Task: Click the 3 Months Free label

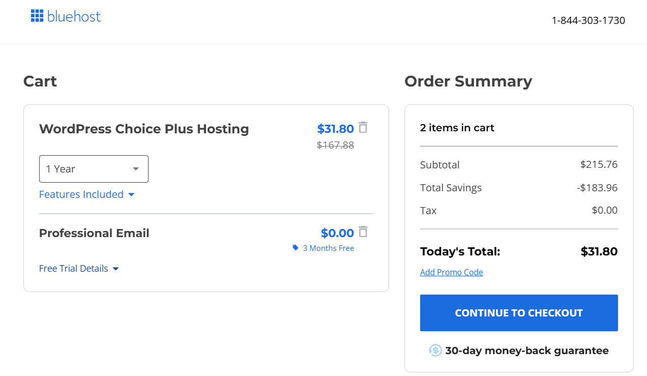Action: 329,248
